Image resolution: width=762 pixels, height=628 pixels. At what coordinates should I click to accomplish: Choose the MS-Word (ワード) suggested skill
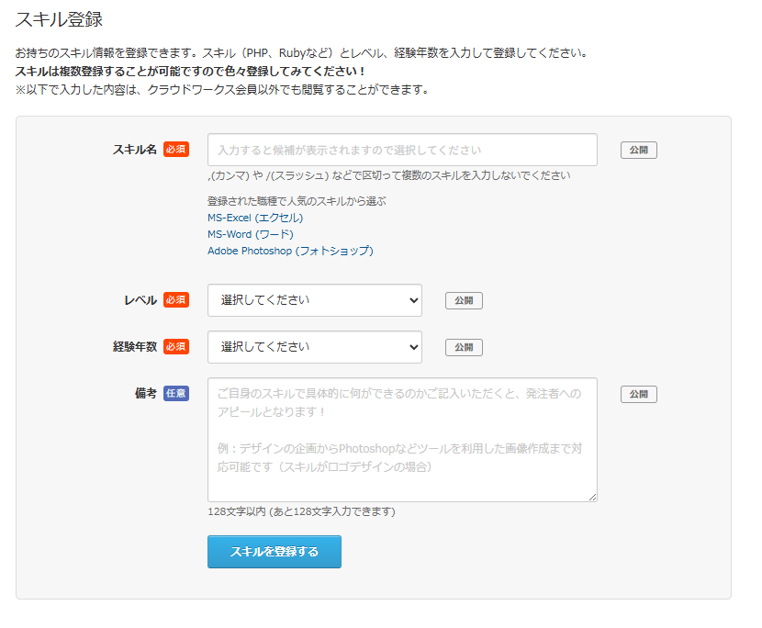coord(251,234)
